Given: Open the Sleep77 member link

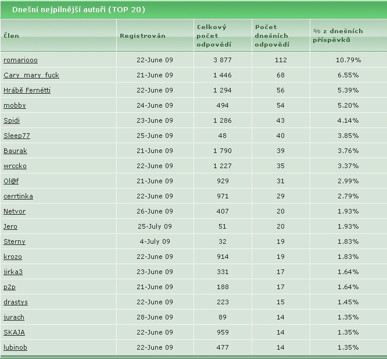Looking at the screenshot, I should point(17,136).
